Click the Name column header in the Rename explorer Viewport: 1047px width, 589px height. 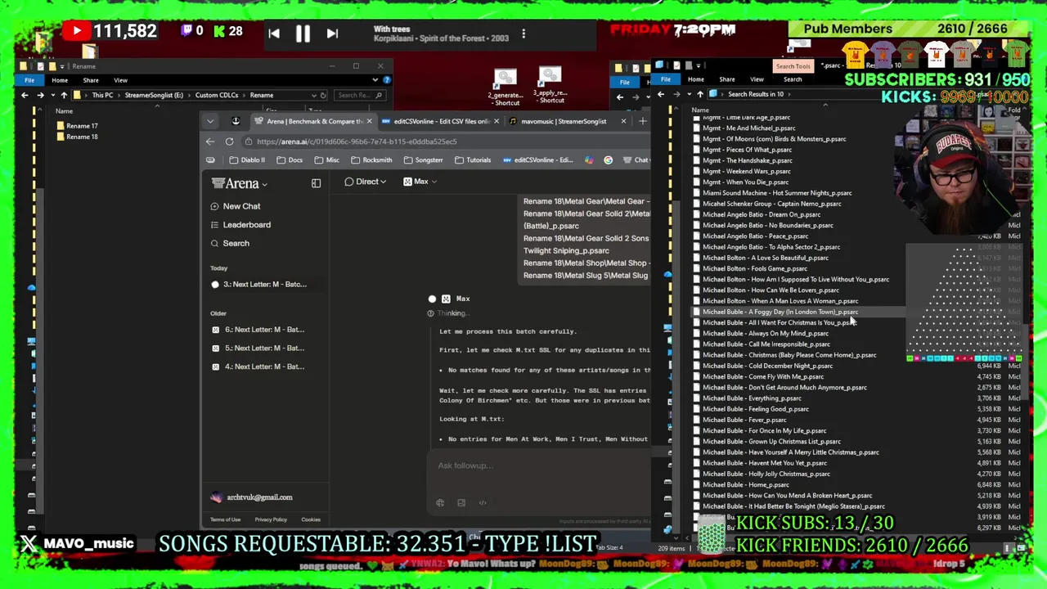coord(64,111)
